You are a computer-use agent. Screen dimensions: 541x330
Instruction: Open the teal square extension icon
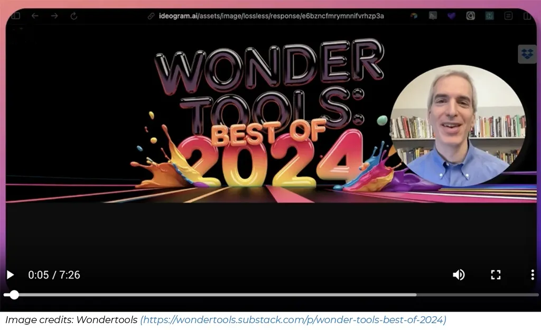click(489, 15)
